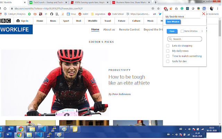Open Travel in the BBC navigation

pos(108,21)
